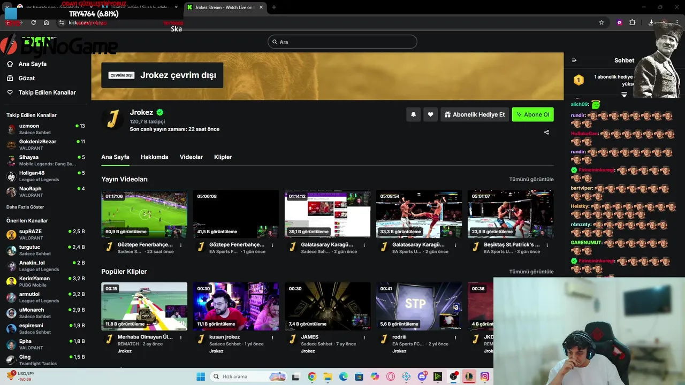Play the 00:30 kusan jrokez clip
Screen dimensions: 685x385
236,306
